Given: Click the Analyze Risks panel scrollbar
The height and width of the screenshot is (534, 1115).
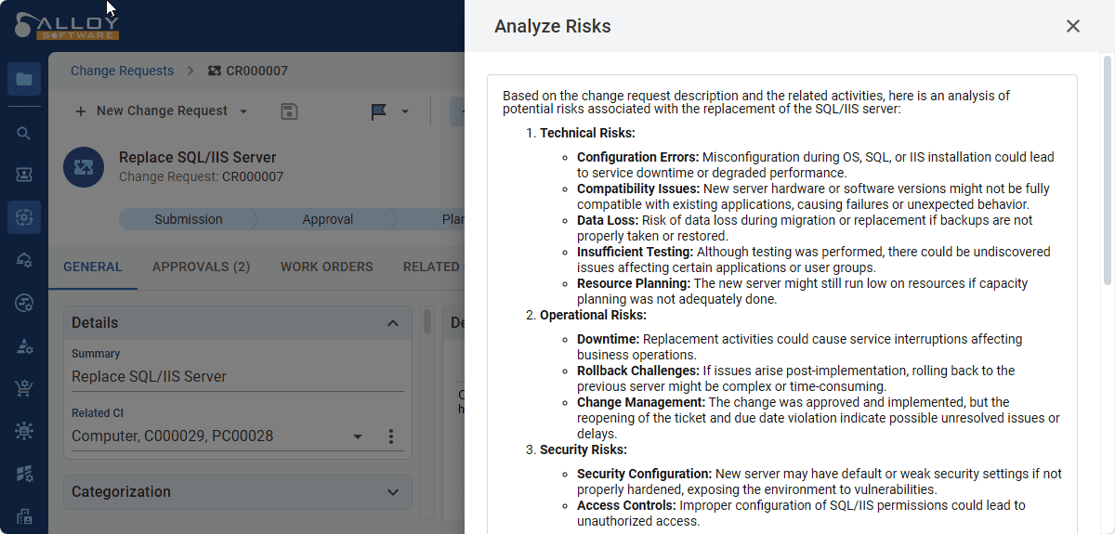Looking at the screenshot, I should pos(1107,167).
